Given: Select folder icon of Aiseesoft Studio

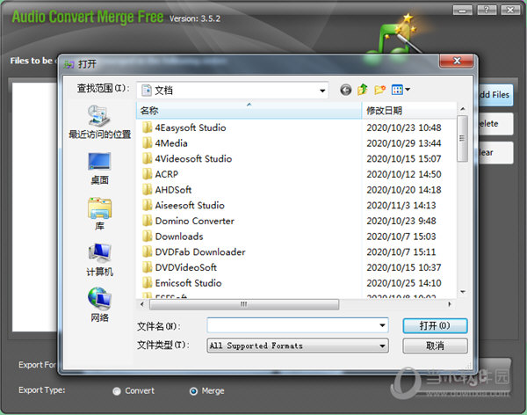Looking at the screenshot, I should 148,205.
